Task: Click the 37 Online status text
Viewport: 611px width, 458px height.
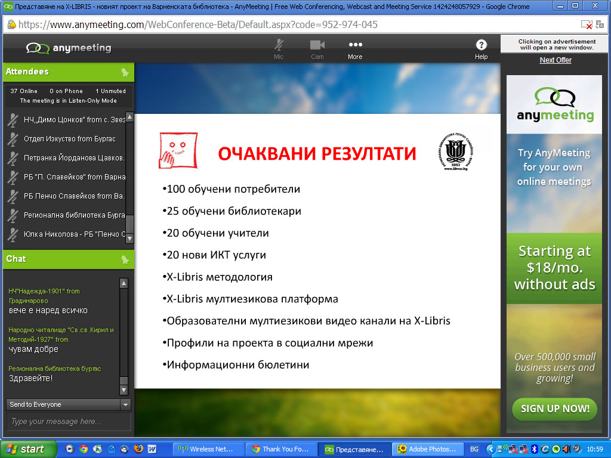Action: 24,91
